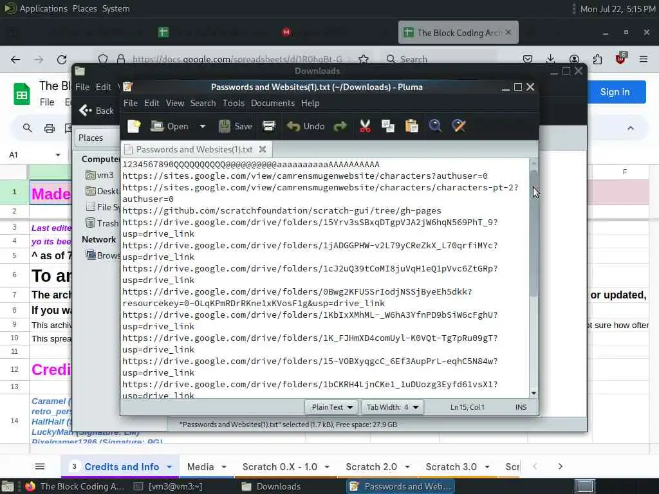The width and height of the screenshot is (659, 494).
Task: Click the github.com scratch-gui URL line
Action: (x=282, y=210)
